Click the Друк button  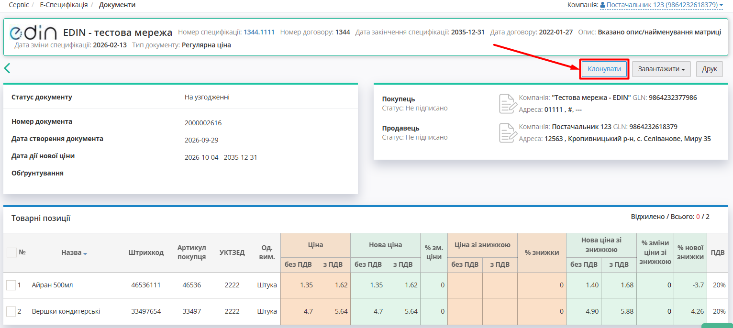(710, 69)
